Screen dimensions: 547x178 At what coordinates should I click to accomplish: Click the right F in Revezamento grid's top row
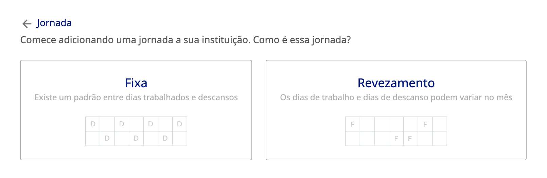pos(425,124)
